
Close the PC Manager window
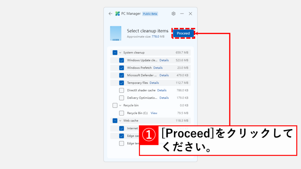(190, 13)
